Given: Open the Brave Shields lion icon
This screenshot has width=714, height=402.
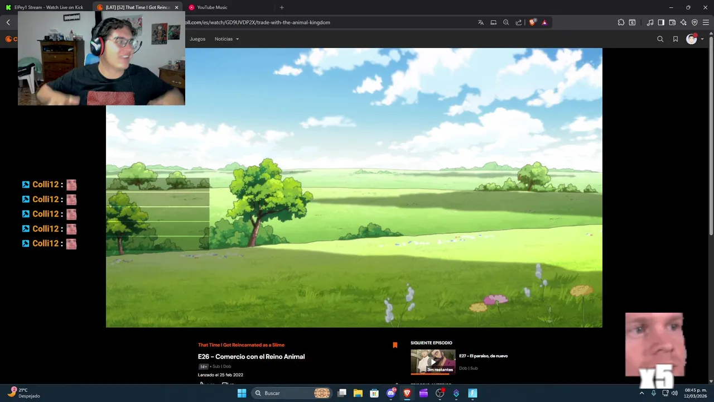Looking at the screenshot, I should (533, 22).
